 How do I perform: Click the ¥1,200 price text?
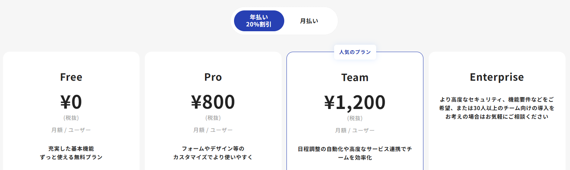pos(355,102)
